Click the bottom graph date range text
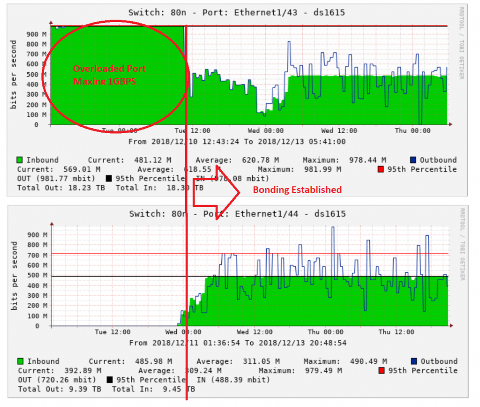 pos(238,343)
